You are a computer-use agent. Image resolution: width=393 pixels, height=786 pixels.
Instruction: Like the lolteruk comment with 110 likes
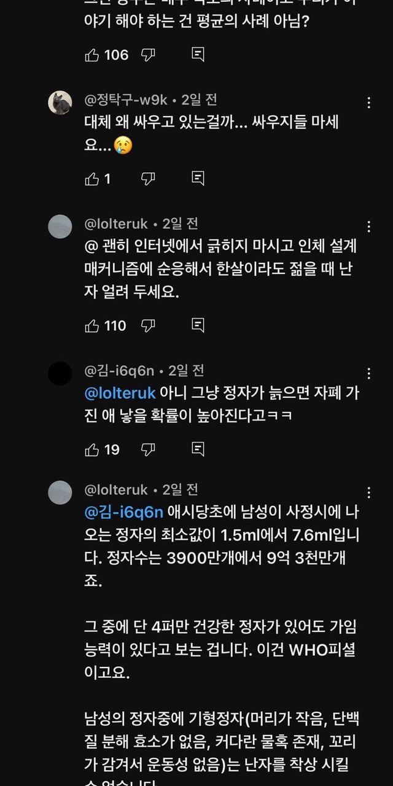point(92,325)
